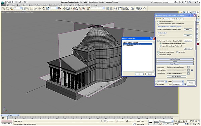The width and height of the screenshot is (201, 126).
Task: Check Put Image File List(s) in Output Path(s)
Action: pos(158,41)
